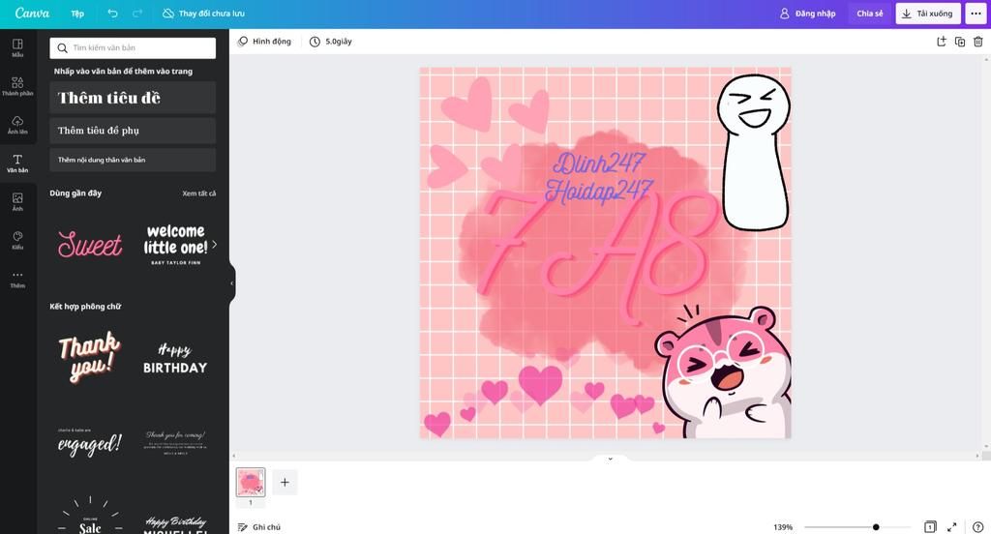The width and height of the screenshot is (991, 534).
Task: Click the duplicate page icon
Action: tap(960, 42)
